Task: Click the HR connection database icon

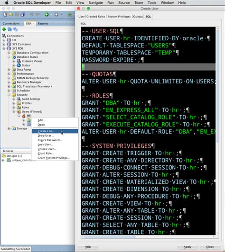Action: 9,40
